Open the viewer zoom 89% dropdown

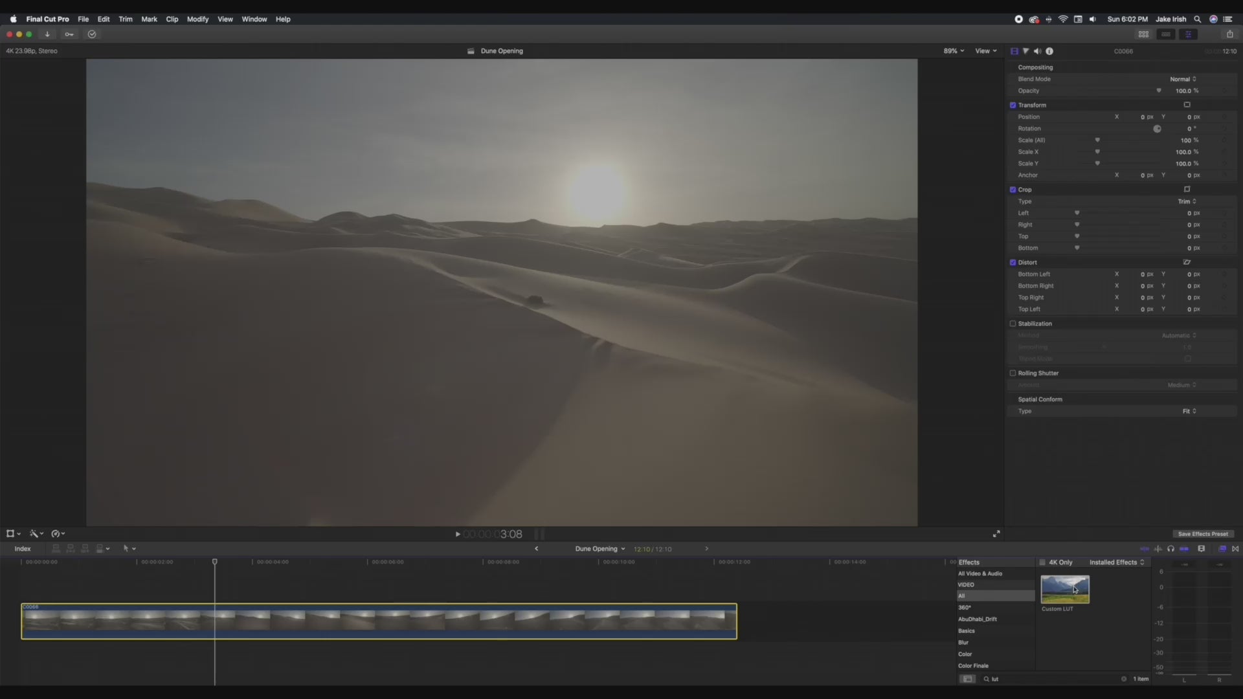(953, 51)
